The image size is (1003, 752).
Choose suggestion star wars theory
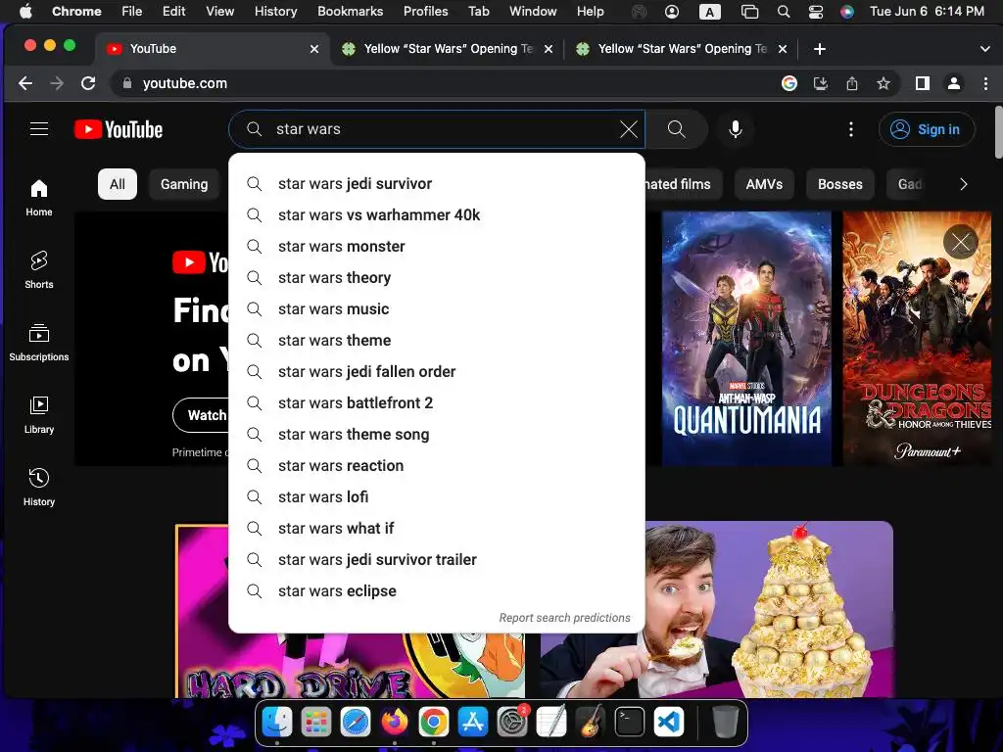coord(436,277)
